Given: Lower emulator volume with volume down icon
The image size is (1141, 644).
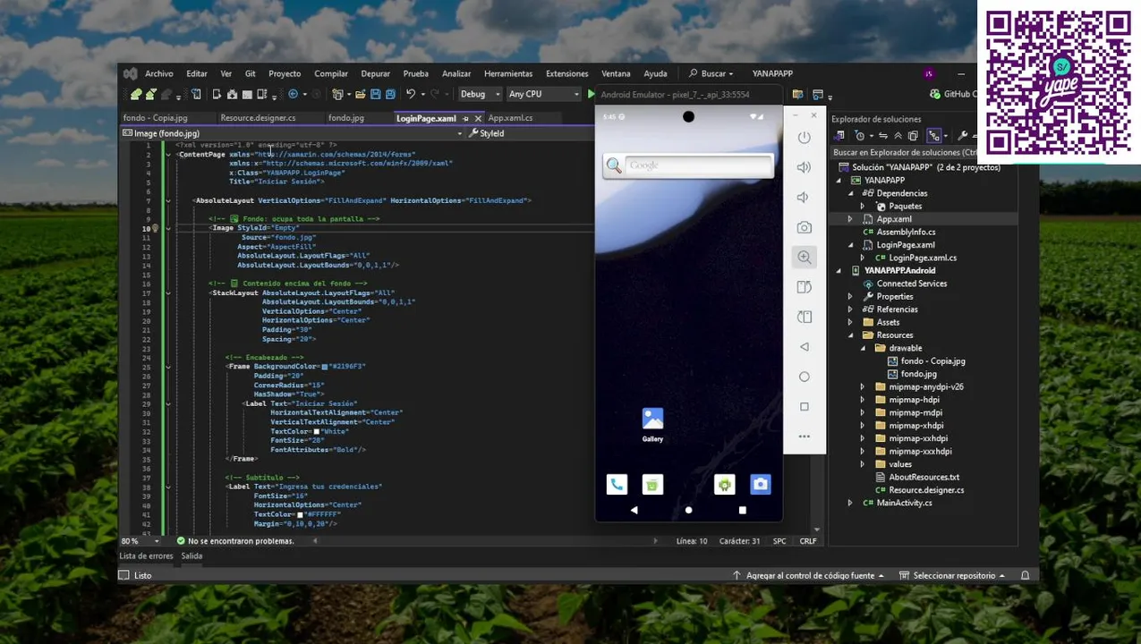Looking at the screenshot, I should [x=804, y=197].
